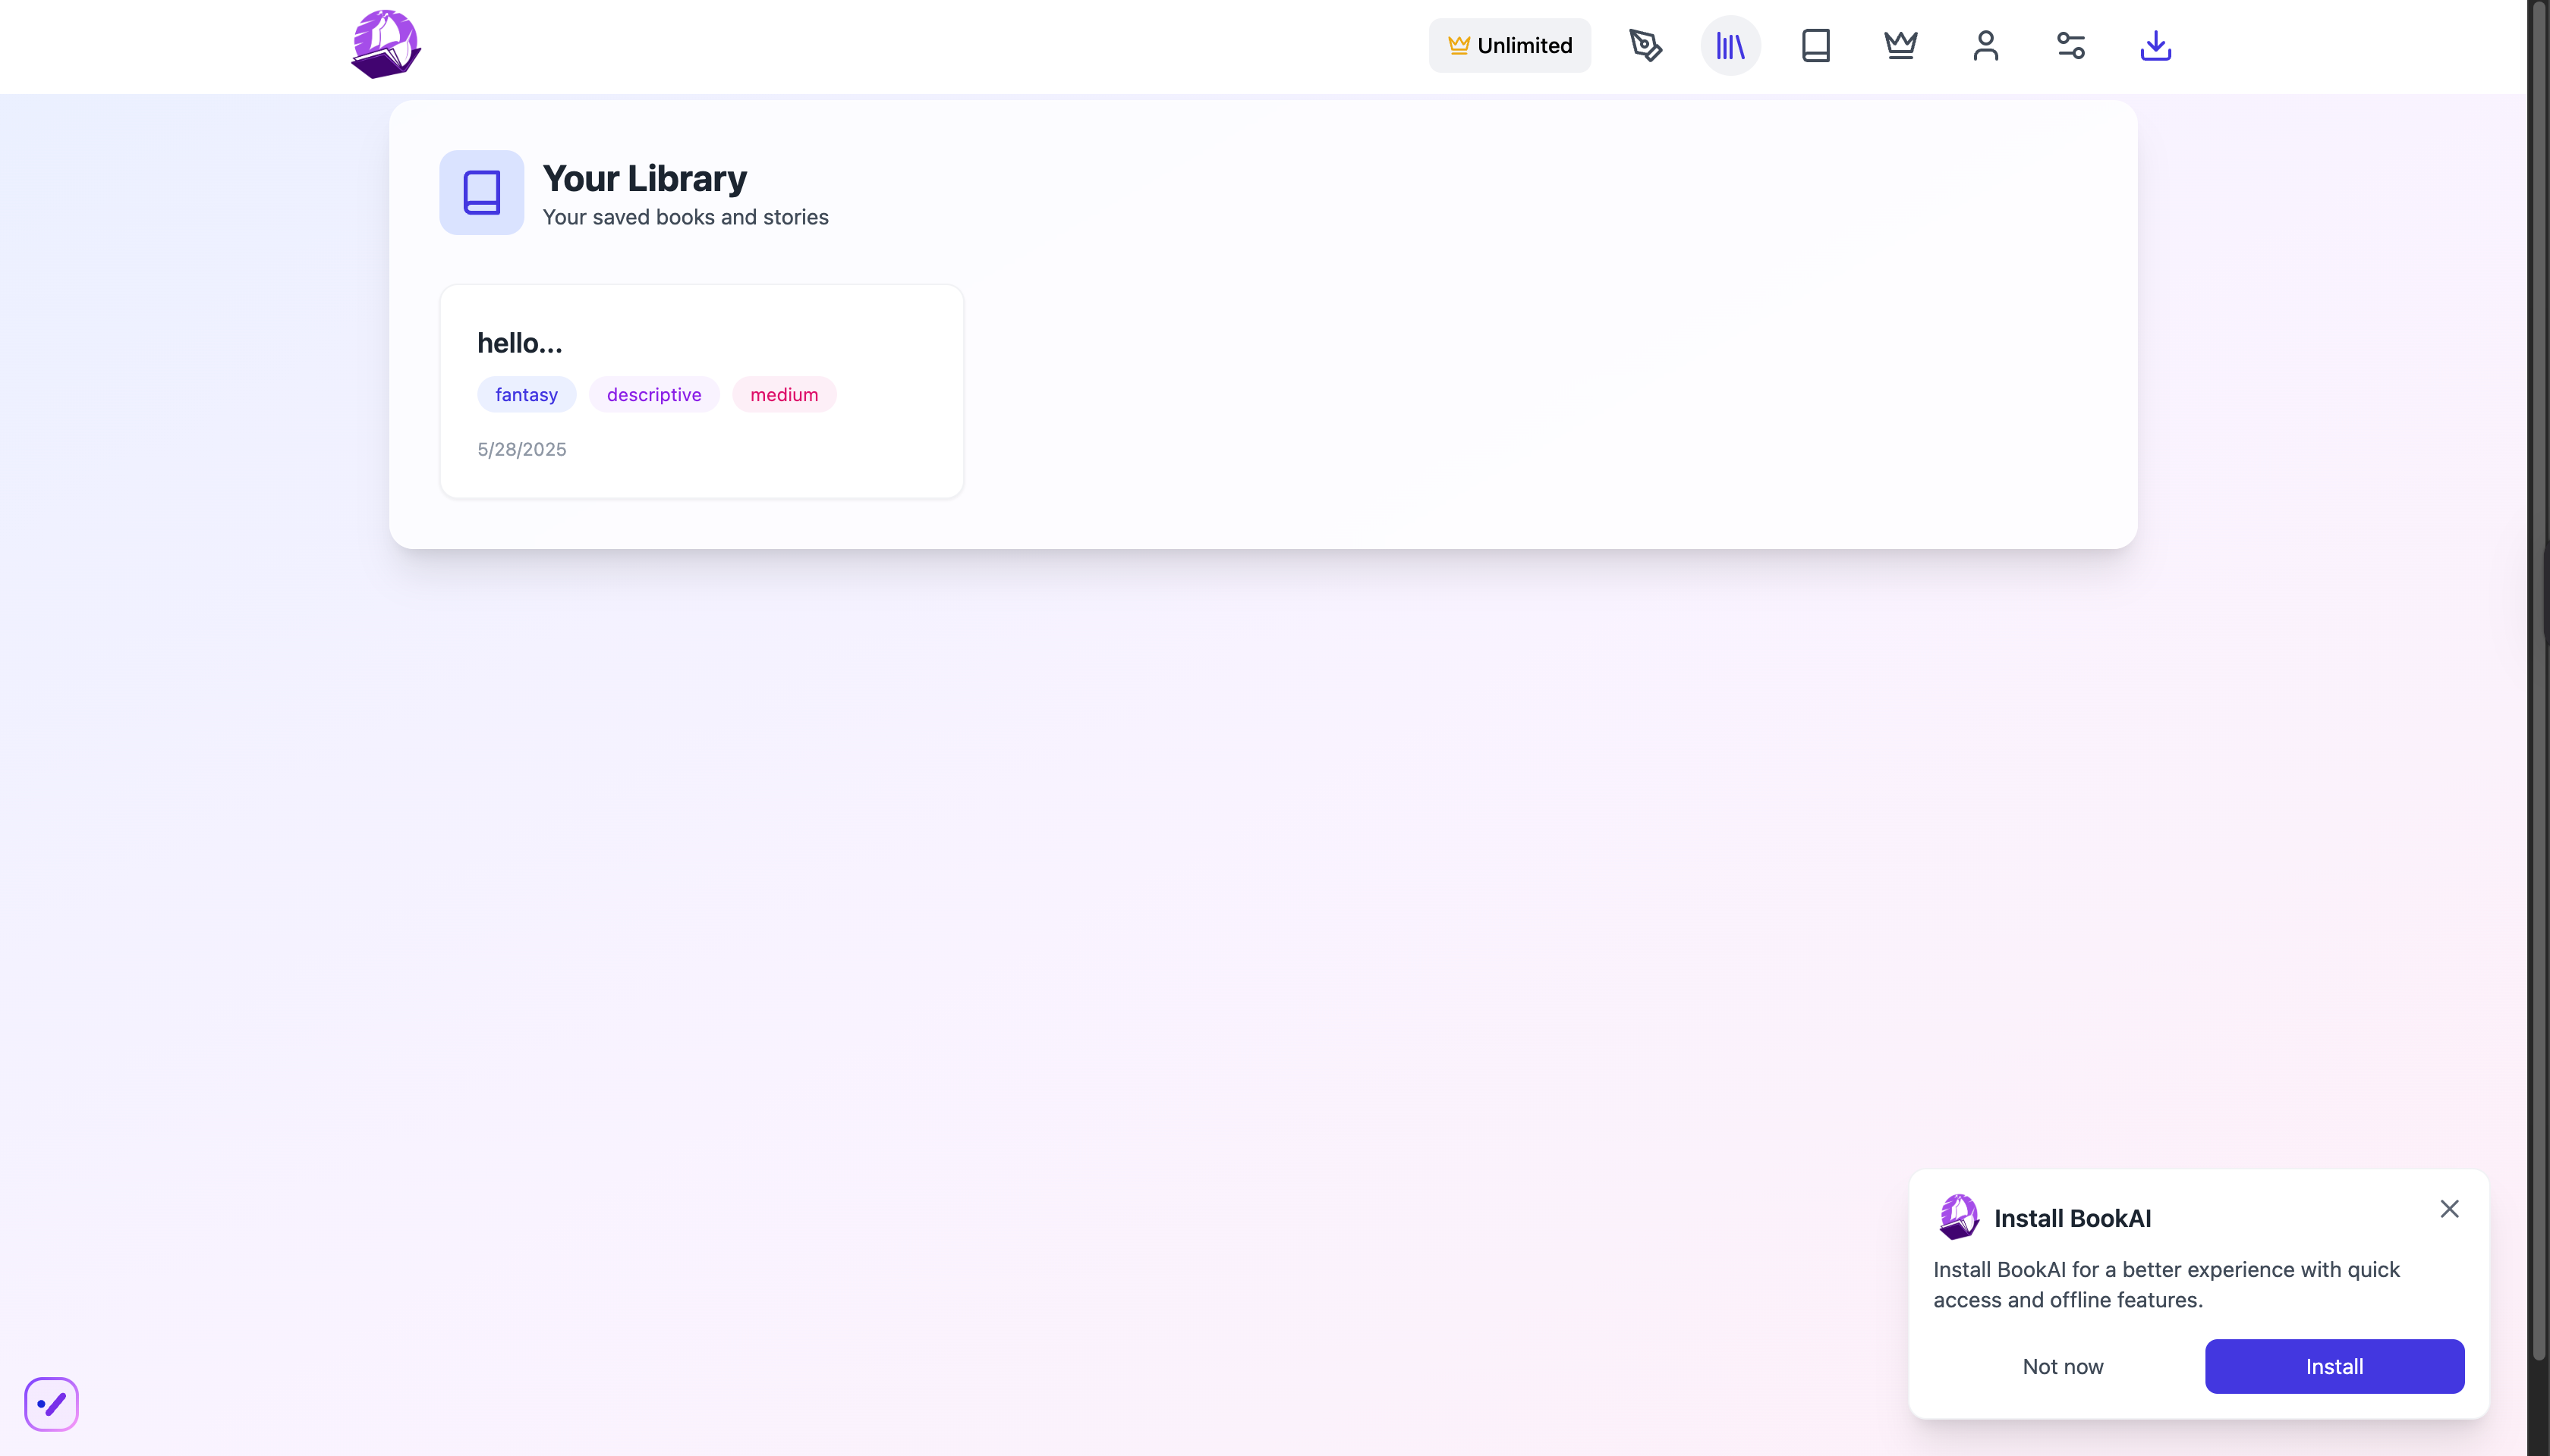The image size is (2550, 1456).
Task: Click the crown premium icon
Action: [x=1900, y=45]
